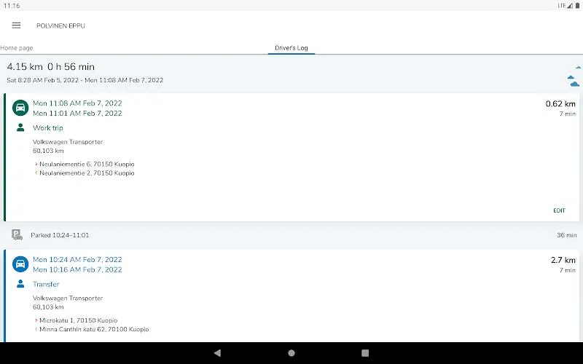The width and height of the screenshot is (583, 364).
Task: Open the Transfer trip label
Action: (46, 284)
